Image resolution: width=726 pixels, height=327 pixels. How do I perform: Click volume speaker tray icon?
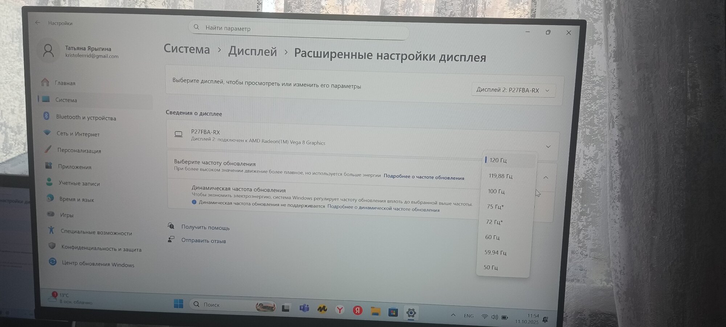(x=494, y=317)
